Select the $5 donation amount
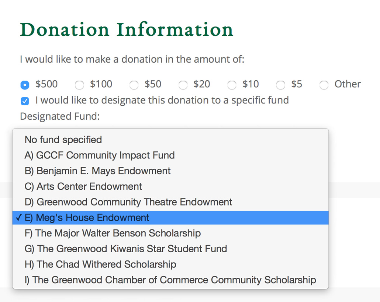 281,85
